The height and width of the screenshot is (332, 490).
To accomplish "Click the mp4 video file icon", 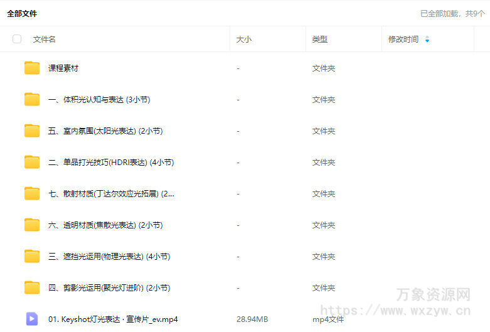I will tap(32, 319).
